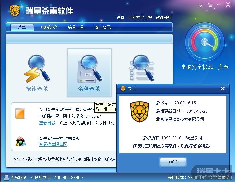
Task: Click the 确定 button in 关于 dialog
Action: 173,162
